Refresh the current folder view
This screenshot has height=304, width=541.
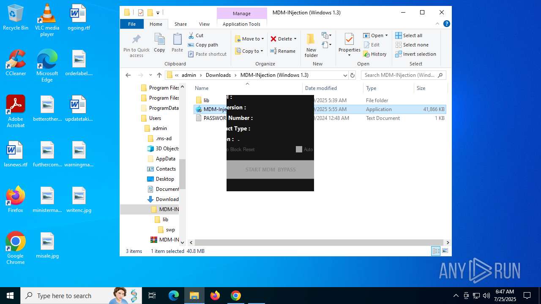352,75
